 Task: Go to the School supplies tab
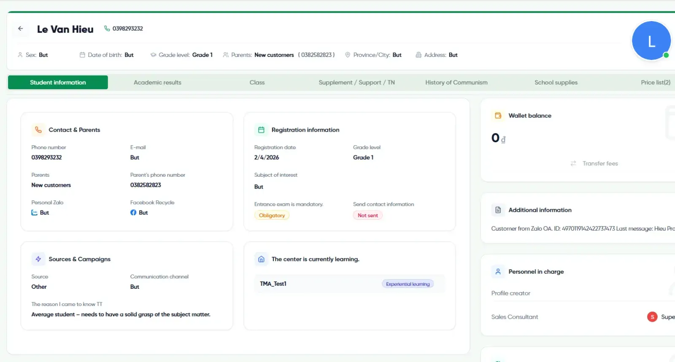click(556, 83)
